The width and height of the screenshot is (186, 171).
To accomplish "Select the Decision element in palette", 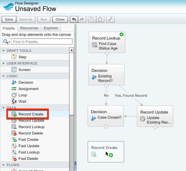I will click(26, 82).
